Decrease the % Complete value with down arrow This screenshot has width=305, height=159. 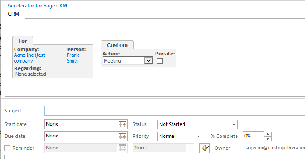click(x=268, y=139)
